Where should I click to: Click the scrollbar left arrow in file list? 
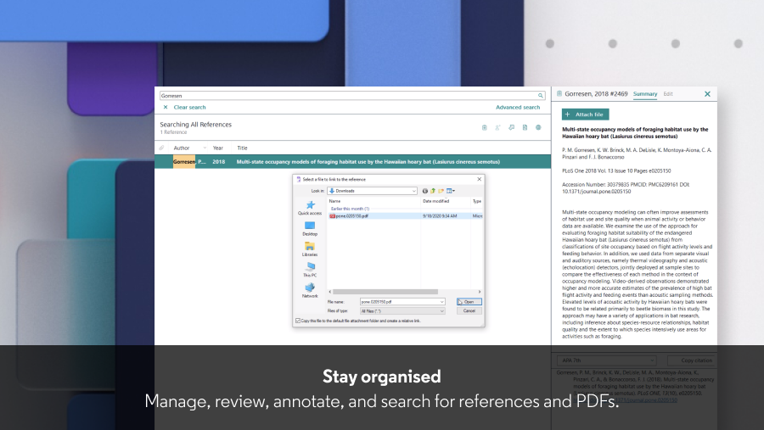click(x=330, y=292)
